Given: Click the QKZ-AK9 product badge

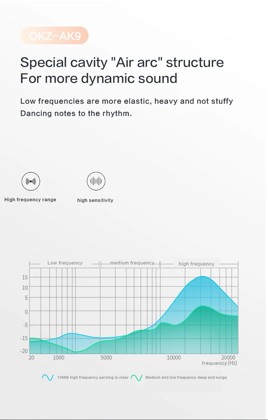Looking at the screenshot, I should pos(54,36).
